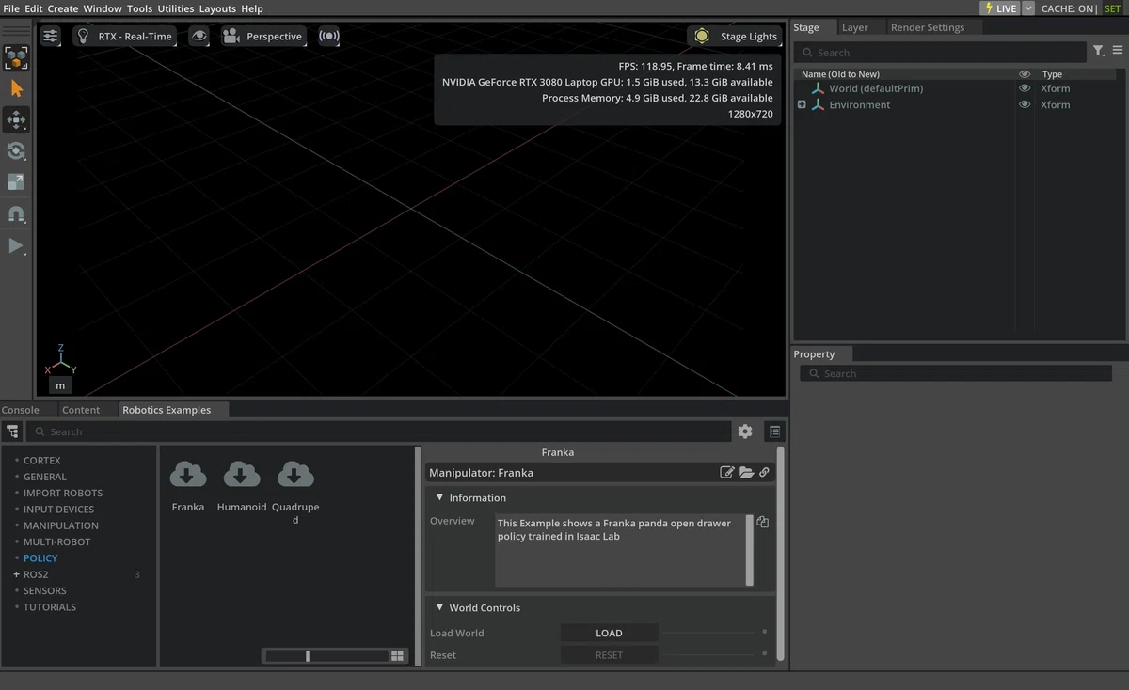Activate the orange Select arrow tool
This screenshot has height=690, width=1129.
[x=16, y=88]
